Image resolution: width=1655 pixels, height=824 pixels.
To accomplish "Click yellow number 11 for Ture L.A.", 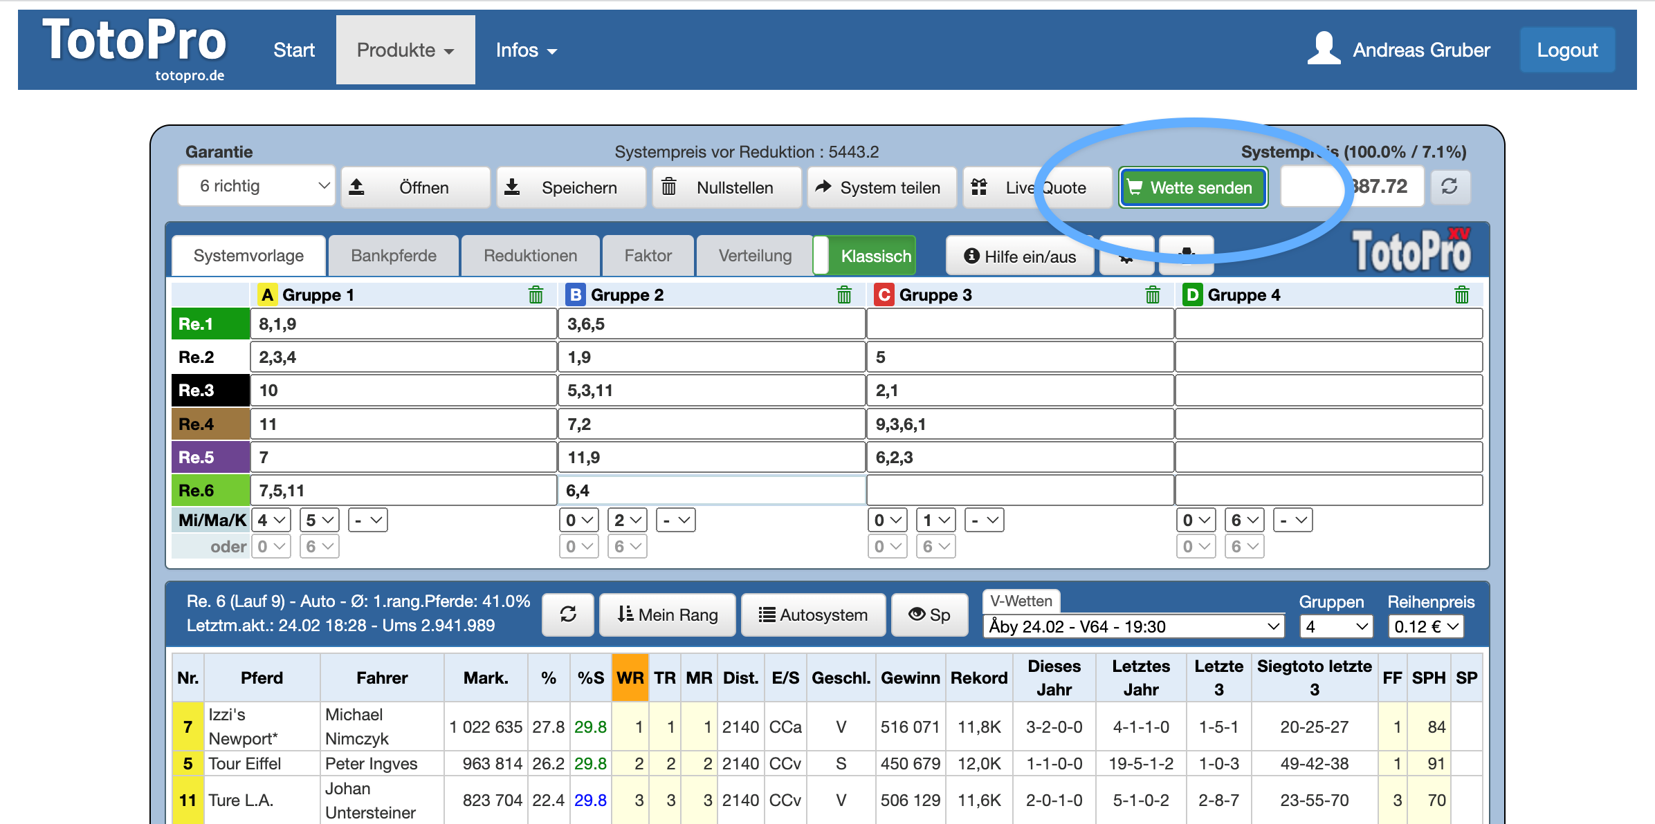I will click(188, 800).
